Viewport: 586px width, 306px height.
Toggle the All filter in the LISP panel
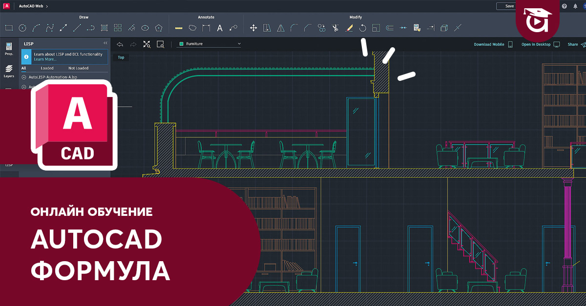[23, 68]
